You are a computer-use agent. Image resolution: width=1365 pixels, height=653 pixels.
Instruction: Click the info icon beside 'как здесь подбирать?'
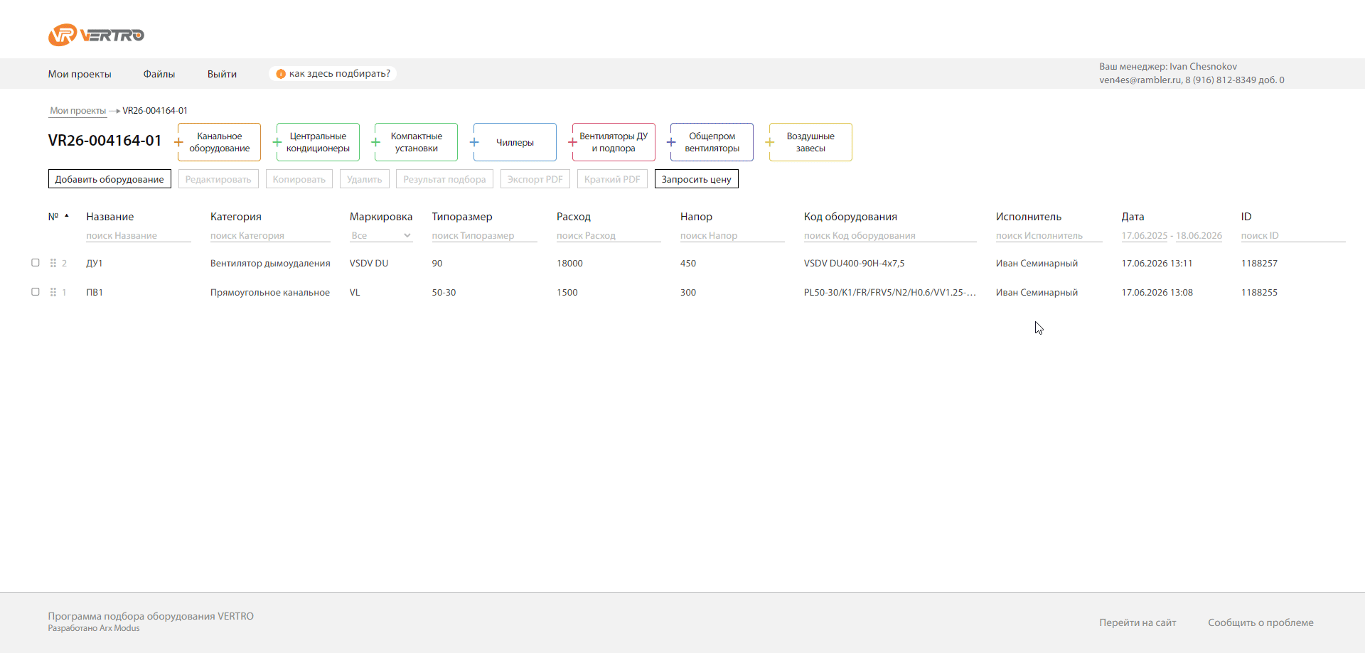(x=281, y=74)
